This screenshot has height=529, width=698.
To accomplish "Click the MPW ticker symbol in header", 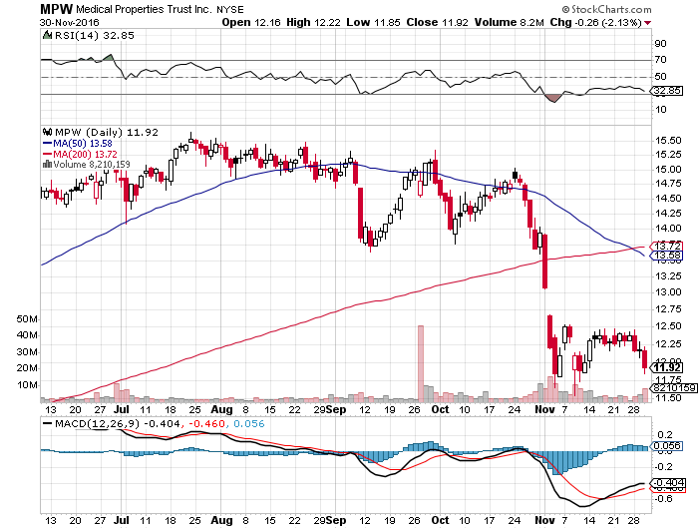I will coord(57,9).
